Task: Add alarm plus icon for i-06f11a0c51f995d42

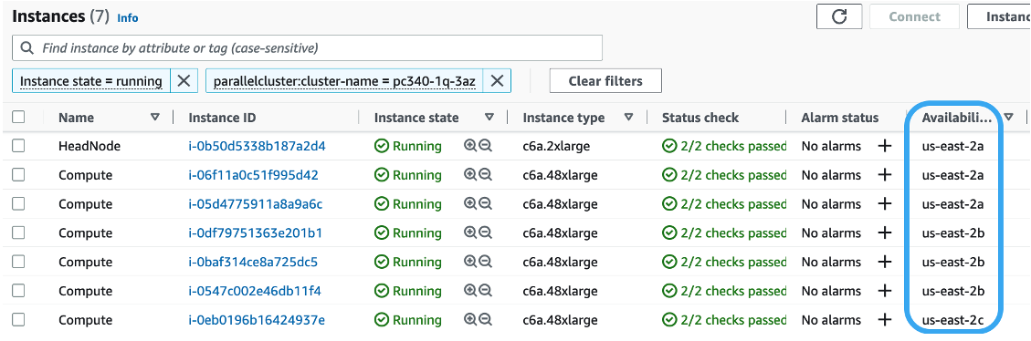Action: (885, 175)
